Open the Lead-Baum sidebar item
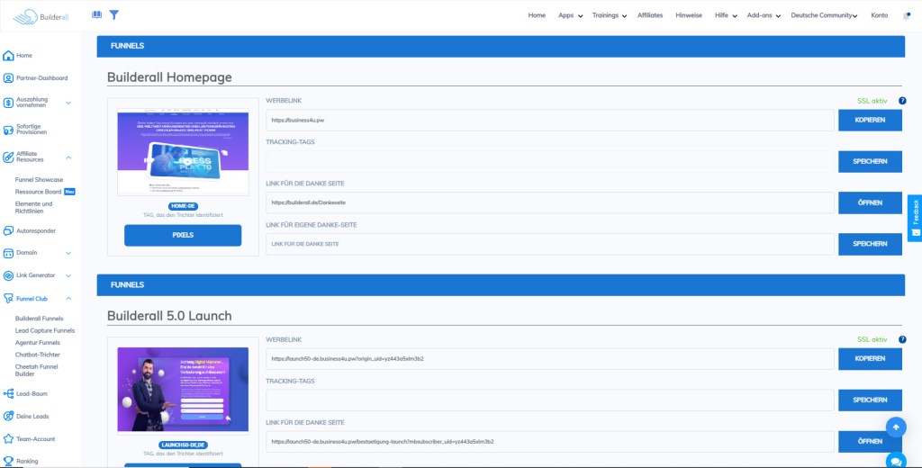Image resolution: width=922 pixels, height=468 pixels. pos(32,393)
